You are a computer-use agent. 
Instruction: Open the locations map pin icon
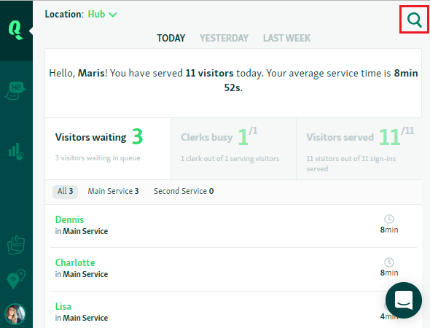click(16, 278)
